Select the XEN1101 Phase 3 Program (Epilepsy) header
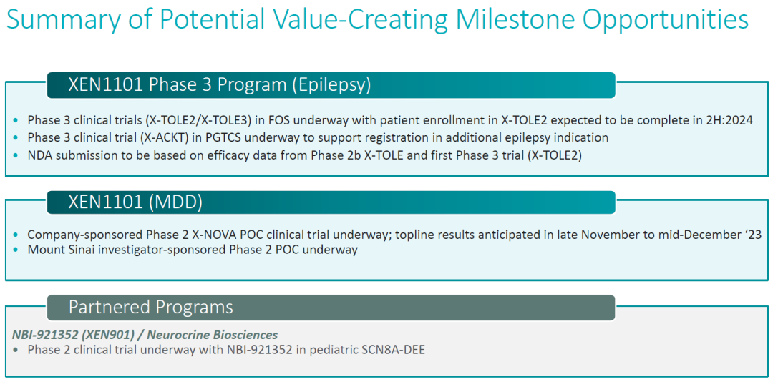 [x=219, y=85]
